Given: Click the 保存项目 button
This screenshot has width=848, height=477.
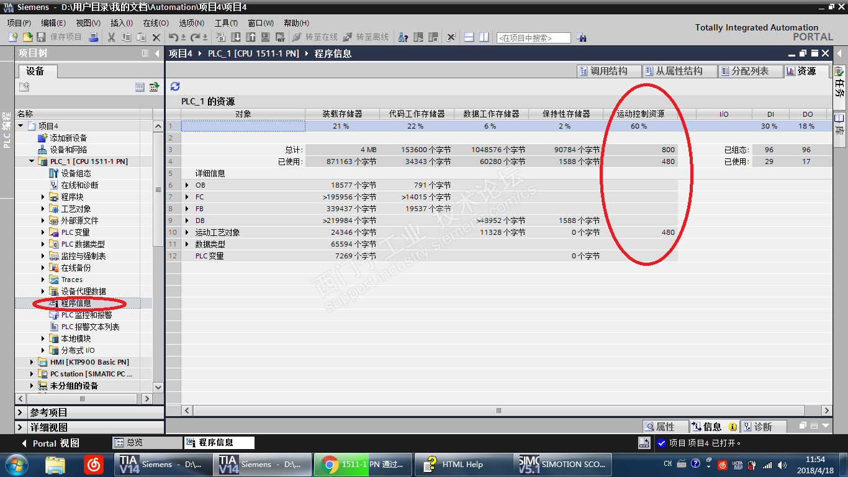Looking at the screenshot, I should coord(60,37).
